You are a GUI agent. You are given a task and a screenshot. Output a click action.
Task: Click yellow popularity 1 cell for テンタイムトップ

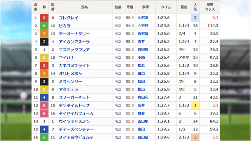point(195,106)
